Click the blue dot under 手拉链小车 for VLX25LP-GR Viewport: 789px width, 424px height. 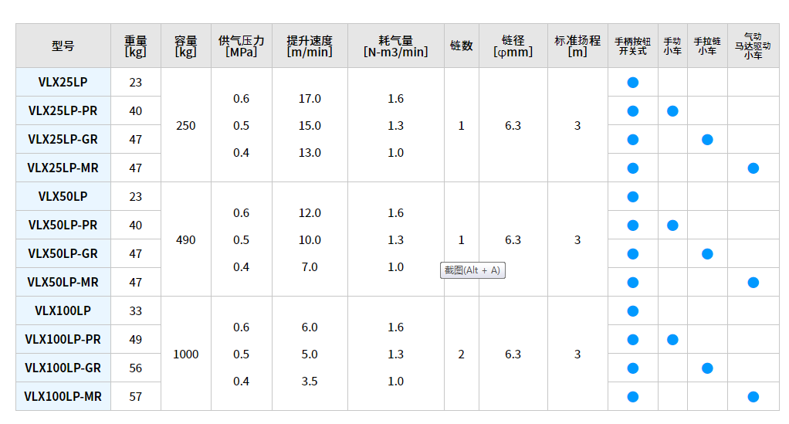707,140
